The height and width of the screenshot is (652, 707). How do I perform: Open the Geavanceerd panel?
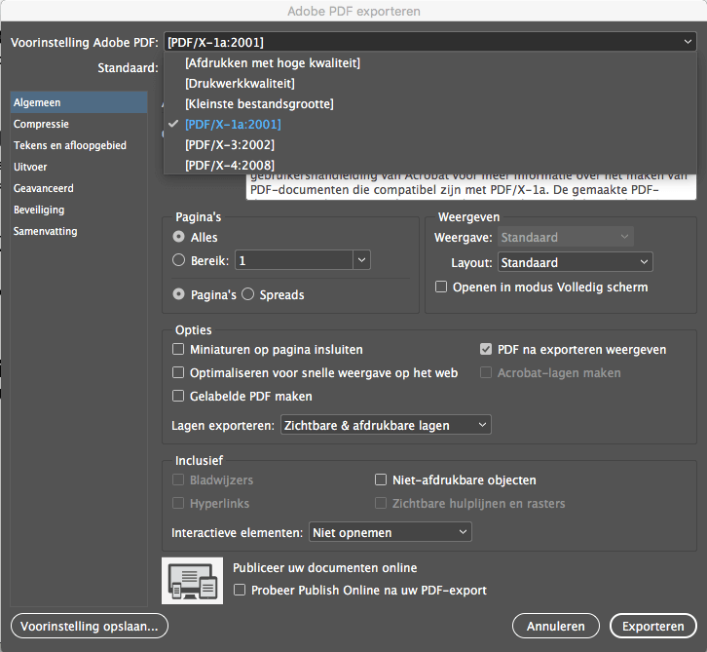pyautogui.click(x=79, y=188)
